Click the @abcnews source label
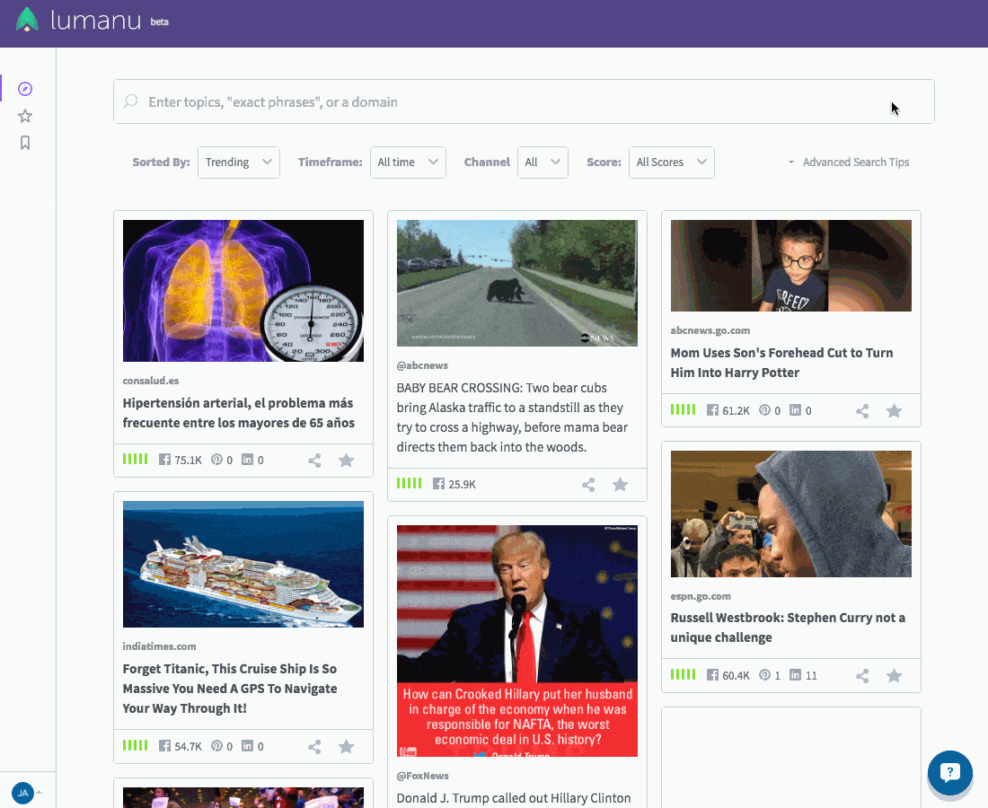Screen dimensions: 988x808 [422, 366]
